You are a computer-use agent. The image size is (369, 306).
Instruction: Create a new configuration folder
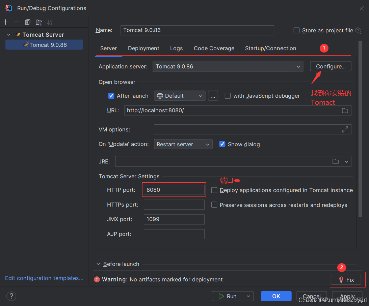(39, 22)
